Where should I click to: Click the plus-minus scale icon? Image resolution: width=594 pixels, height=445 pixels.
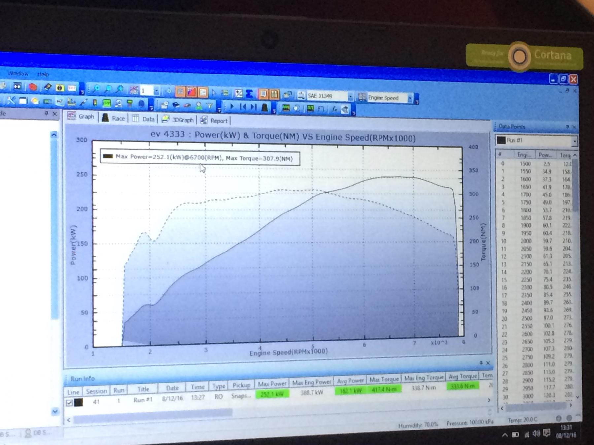[x=239, y=94]
